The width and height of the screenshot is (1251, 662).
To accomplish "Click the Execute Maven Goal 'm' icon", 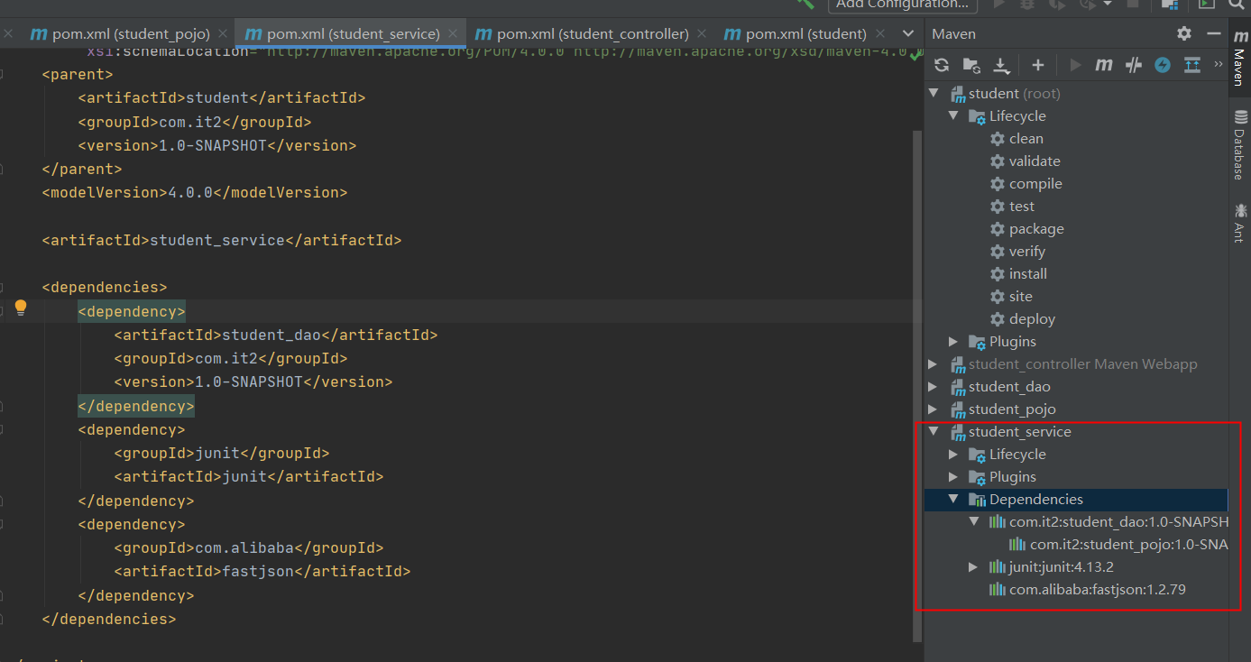I will tap(1104, 65).
